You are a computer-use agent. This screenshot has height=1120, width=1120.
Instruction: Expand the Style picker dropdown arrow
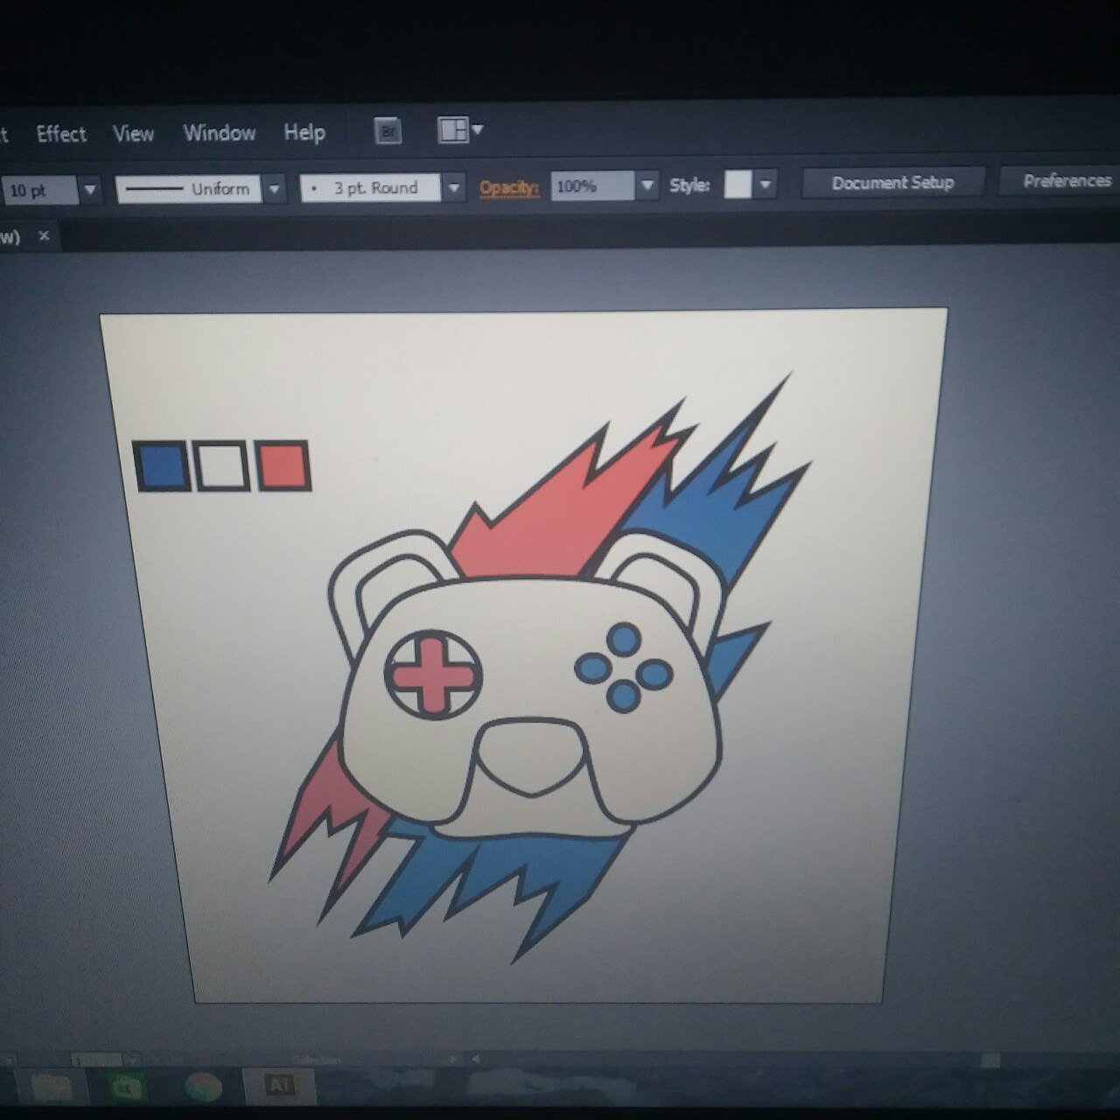[x=766, y=185]
